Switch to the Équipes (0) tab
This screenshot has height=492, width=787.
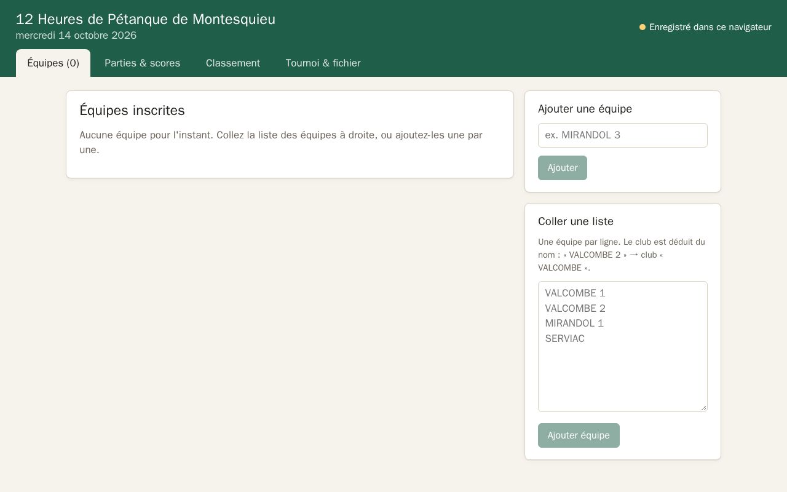[x=53, y=63]
